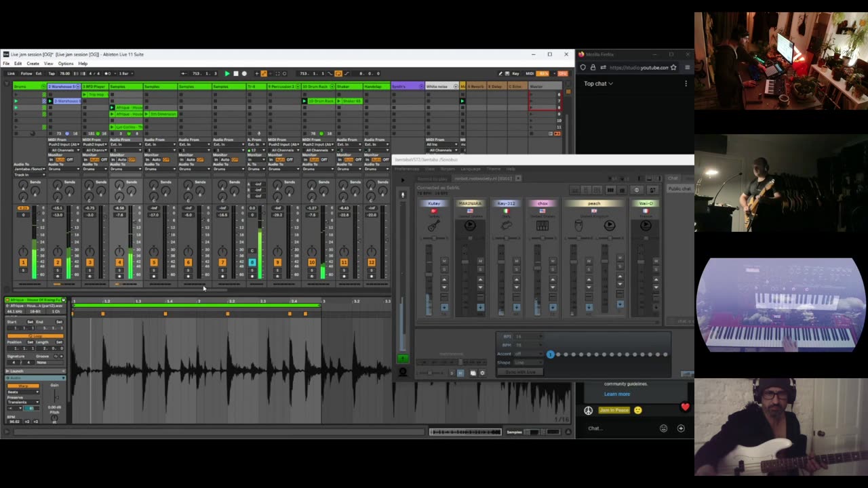The image size is (868, 488).
Task: Click the Chat message input field
Action: coord(621,428)
